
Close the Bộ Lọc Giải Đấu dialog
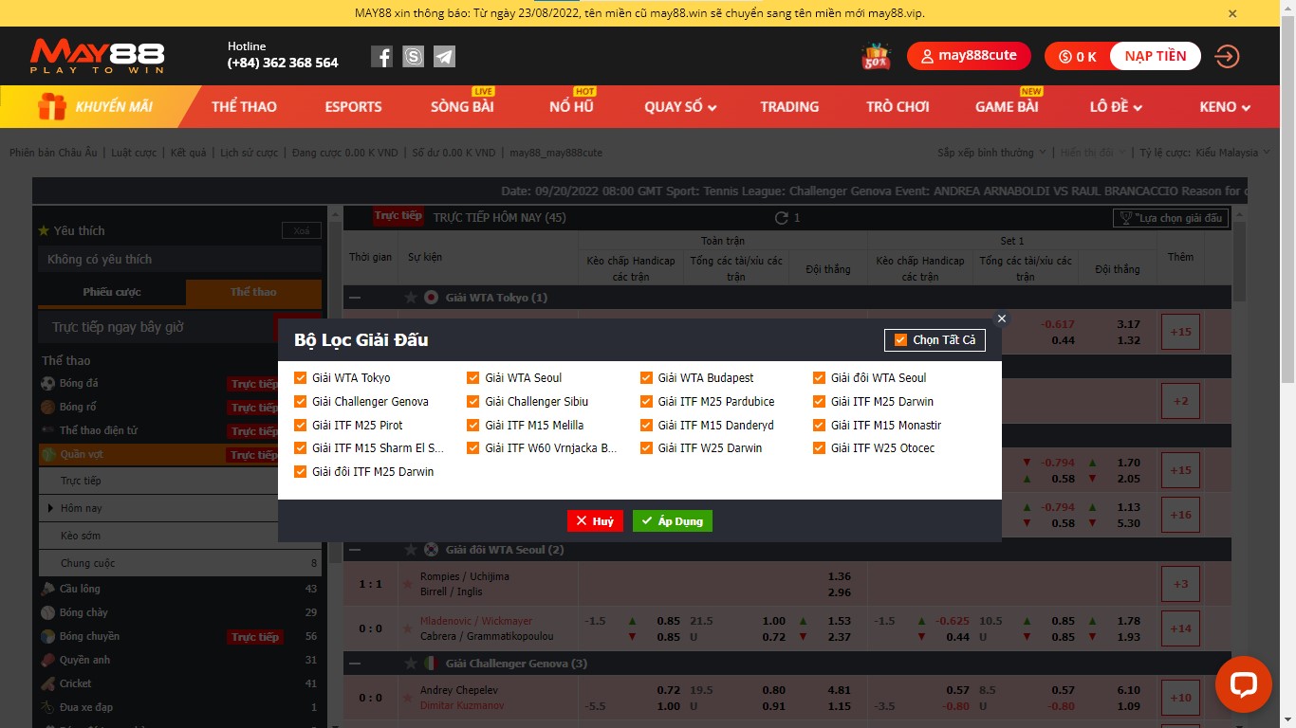coord(1001,318)
